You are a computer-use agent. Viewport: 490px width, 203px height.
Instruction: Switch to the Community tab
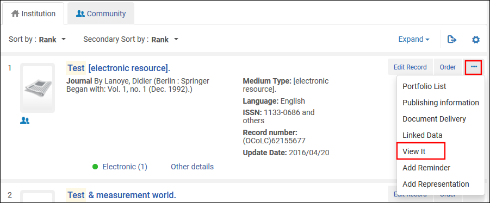coord(101,14)
